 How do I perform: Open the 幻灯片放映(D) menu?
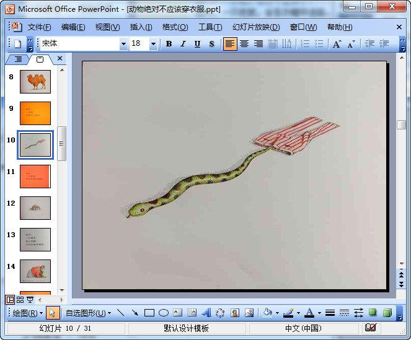point(256,27)
